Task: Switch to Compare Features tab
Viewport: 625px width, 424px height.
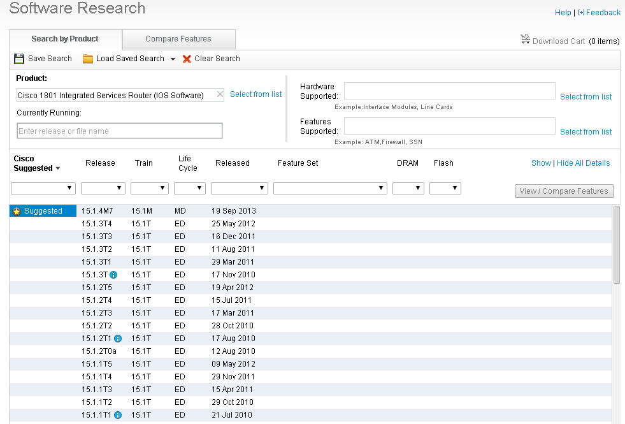Action: (178, 39)
